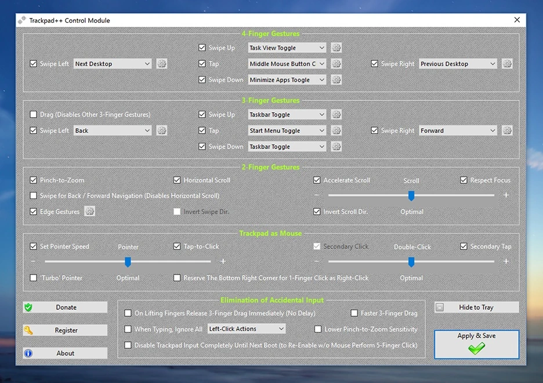
Task: Click the minus icon of Pointer slider
Action: pyautogui.click(x=33, y=261)
